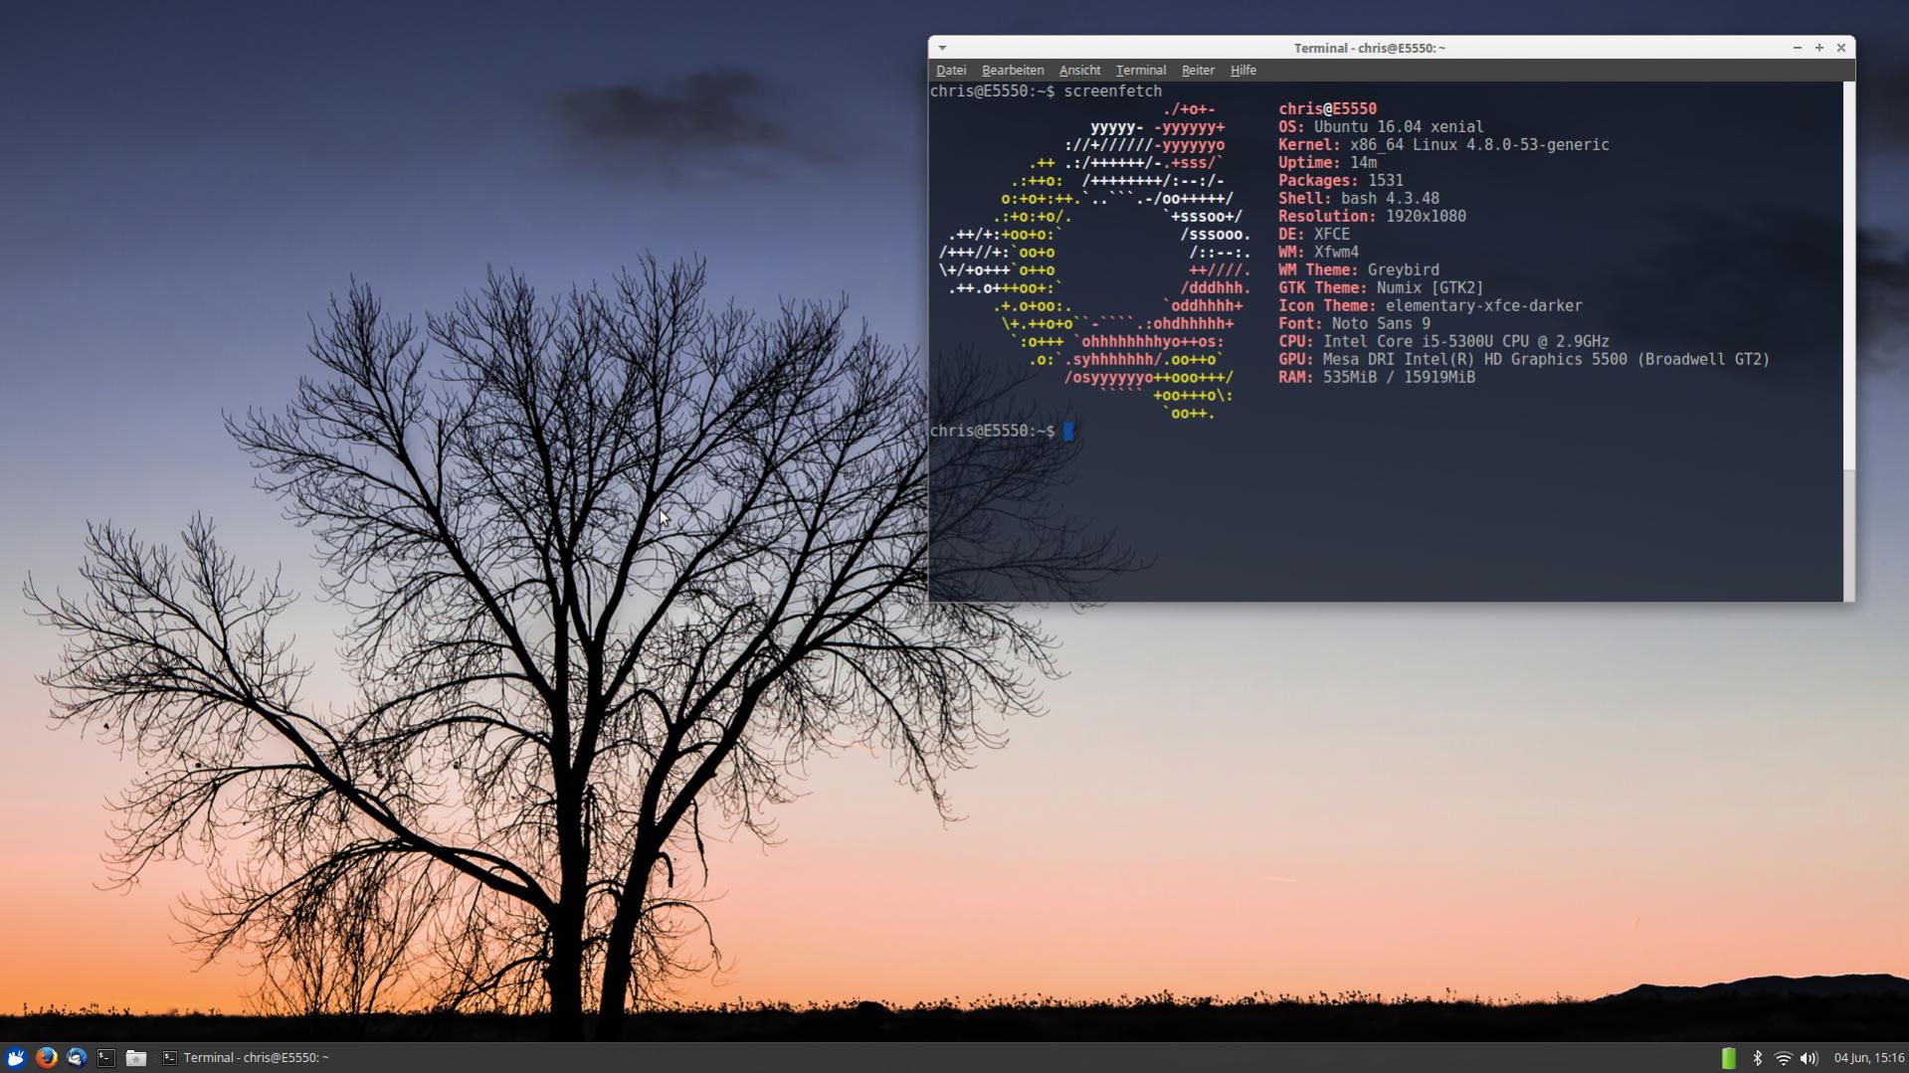The width and height of the screenshot is (1909, 1073).
Task: Show calendar via the 04 Jun, 15:16 clock
Action: (1868, 1058)
